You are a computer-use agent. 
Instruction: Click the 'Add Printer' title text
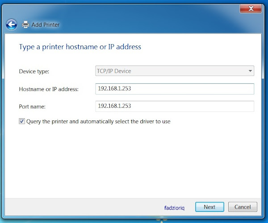click(46, 25)
